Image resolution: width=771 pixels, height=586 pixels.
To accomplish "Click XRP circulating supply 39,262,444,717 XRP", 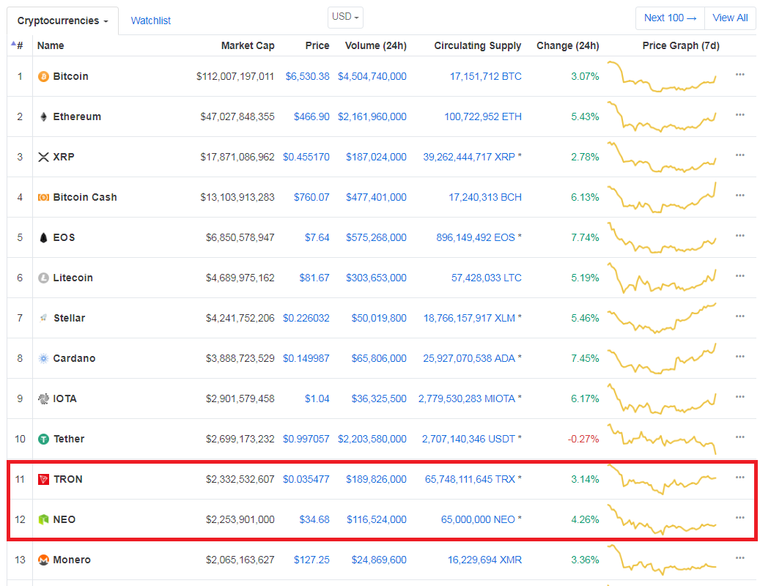I will [469, 157].
